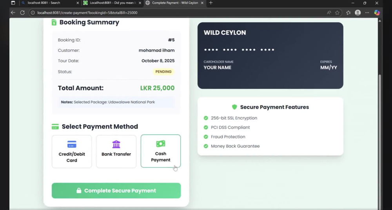
Task: Pick the Cash Payment method card
Action: coord(161,151)
